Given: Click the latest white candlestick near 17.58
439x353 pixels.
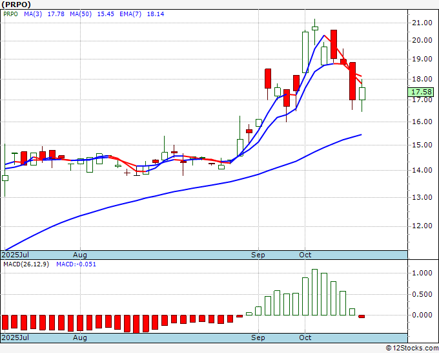Looking at the screenshot, I should 362,94.
